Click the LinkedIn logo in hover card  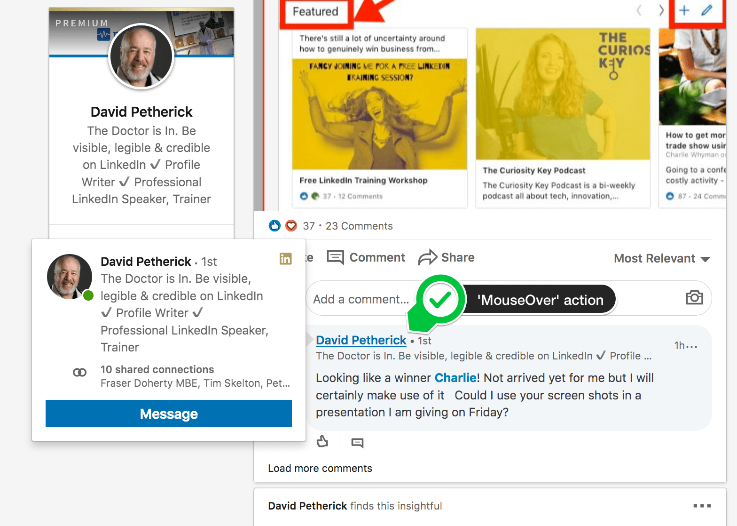point(285,259)
